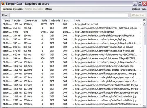
Task: Sort by Temps column header
Action: pyautogui.click(x=7, y=21)
